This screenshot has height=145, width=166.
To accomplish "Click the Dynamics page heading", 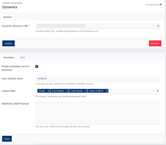I will click(x=10, y=7).
